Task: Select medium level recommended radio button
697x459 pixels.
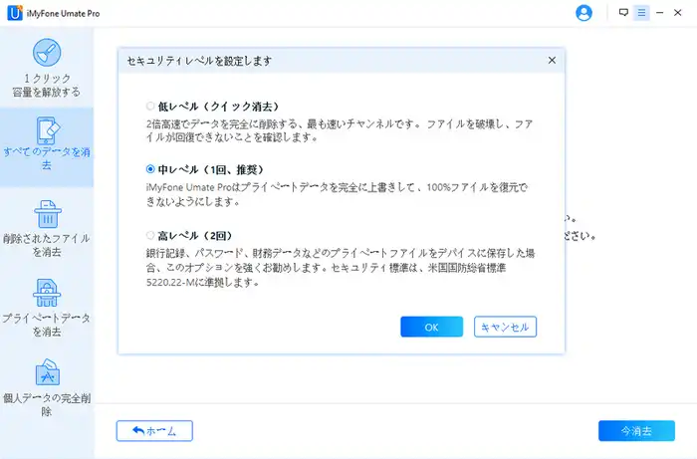Action: pyautogui.click(x=150, y=170)
